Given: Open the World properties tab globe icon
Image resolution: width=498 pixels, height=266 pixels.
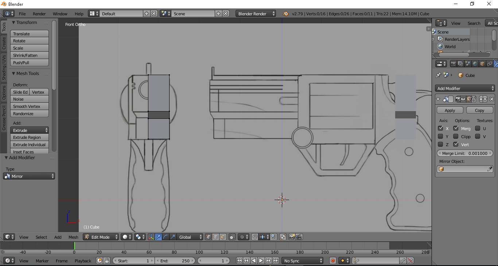Looking at the screenshot, I should tap(475, 64).
